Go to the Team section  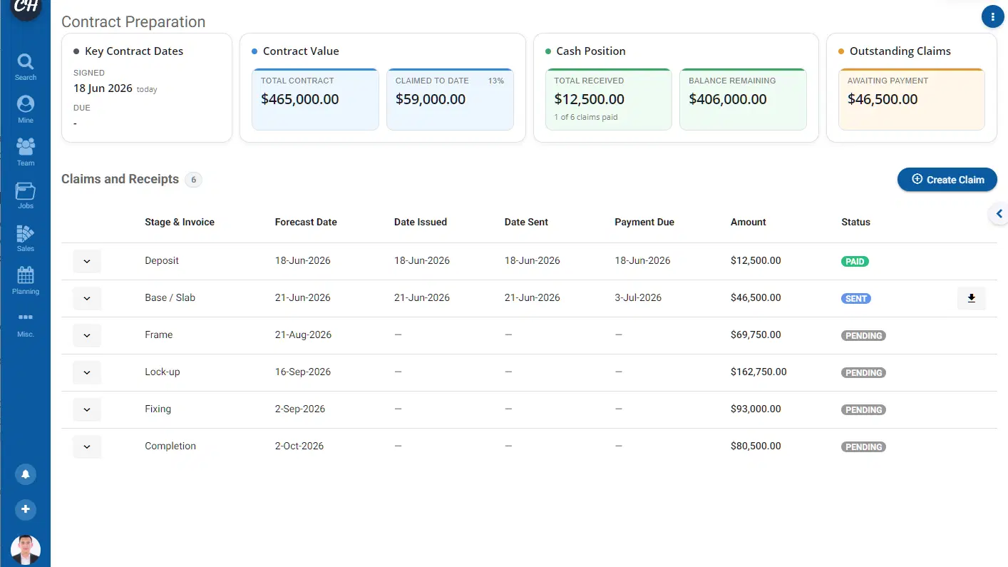pos(26,152)
